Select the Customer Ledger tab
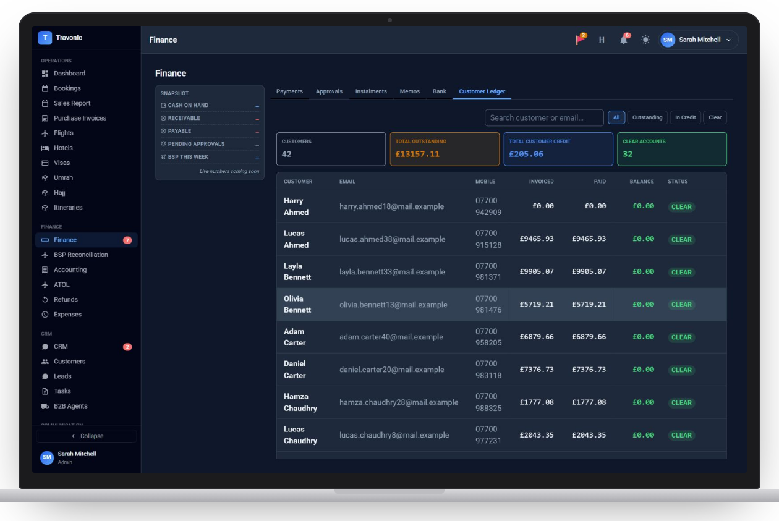This screenshot has height=521, width=779. [x=482, y=91]
